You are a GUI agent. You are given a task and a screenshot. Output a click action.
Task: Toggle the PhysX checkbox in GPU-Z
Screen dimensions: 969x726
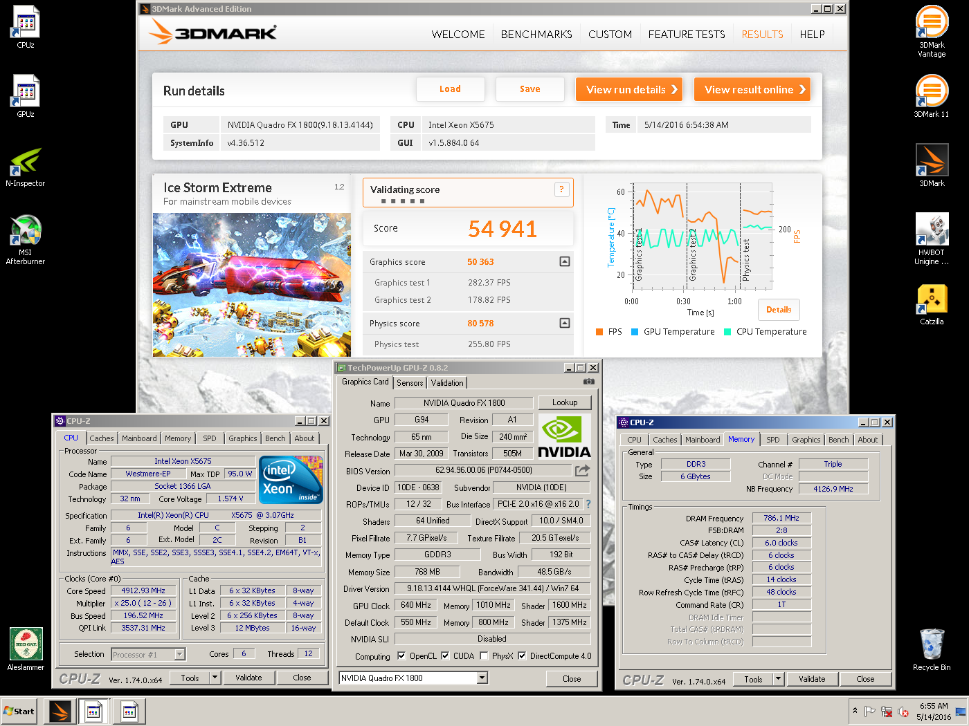coord(484,656)
